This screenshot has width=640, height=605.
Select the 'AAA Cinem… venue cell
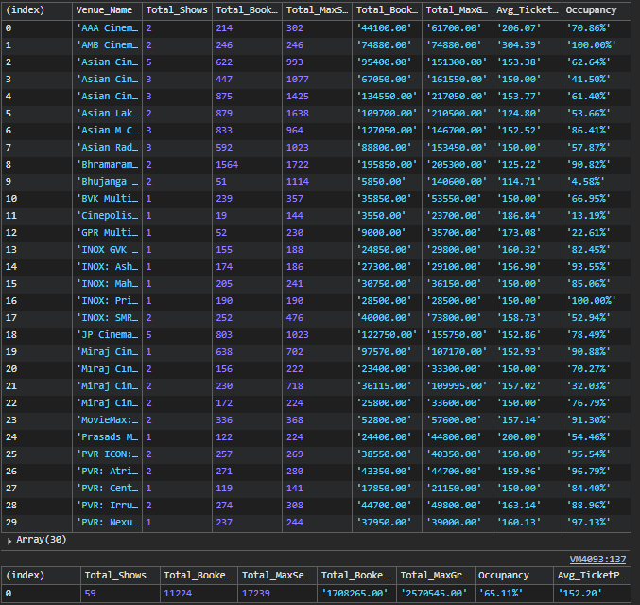tap(108, 27)
